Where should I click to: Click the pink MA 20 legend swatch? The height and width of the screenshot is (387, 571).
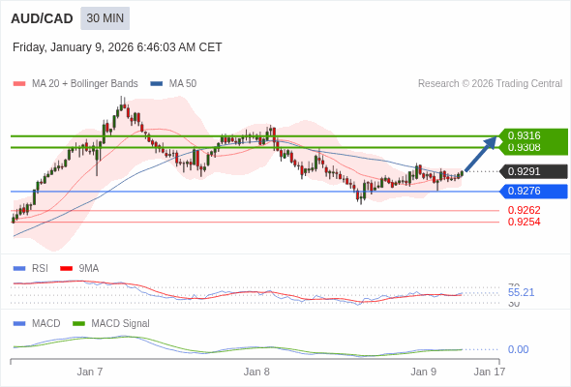[19, 84]
